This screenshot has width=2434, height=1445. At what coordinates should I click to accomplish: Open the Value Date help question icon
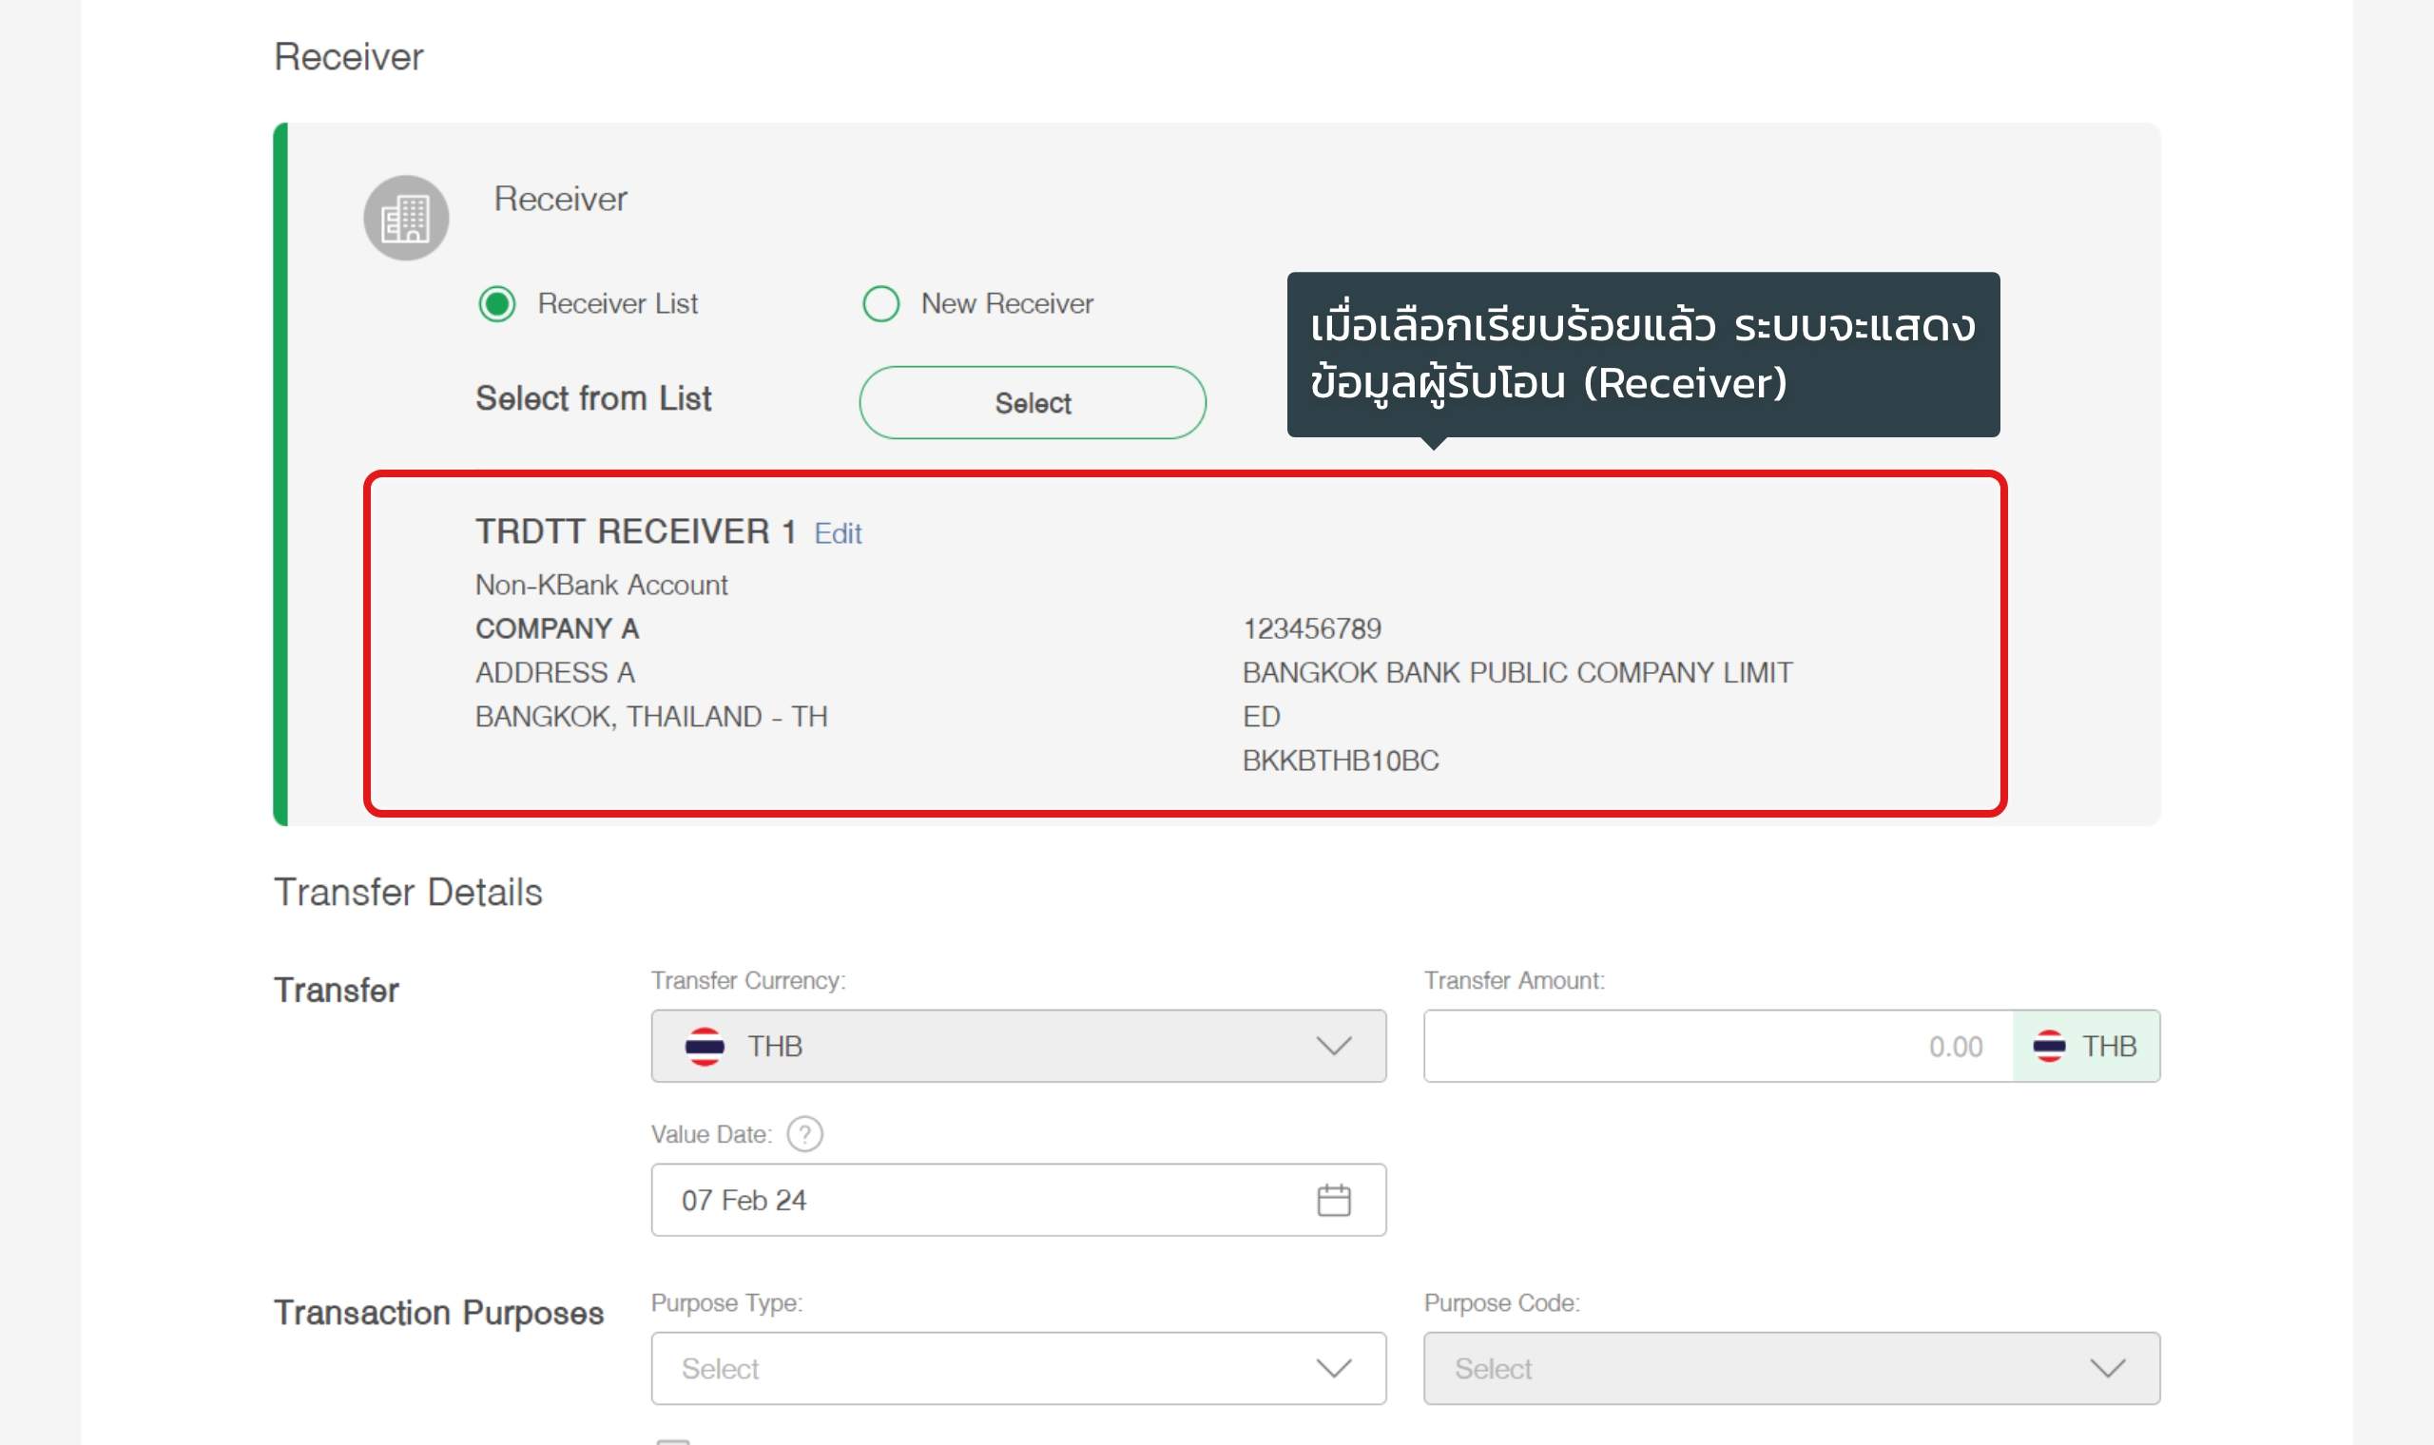pos(804,1134)
